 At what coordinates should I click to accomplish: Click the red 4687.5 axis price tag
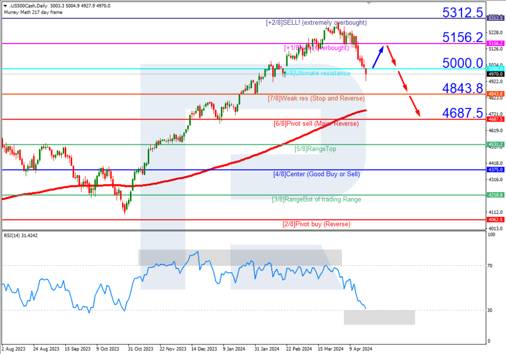point(494,119)
